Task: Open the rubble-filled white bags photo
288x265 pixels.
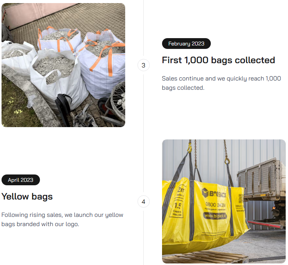Action: tap(63, 65)
